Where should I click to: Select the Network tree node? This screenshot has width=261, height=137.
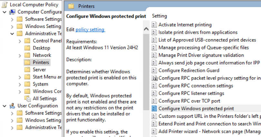[42, 55]
